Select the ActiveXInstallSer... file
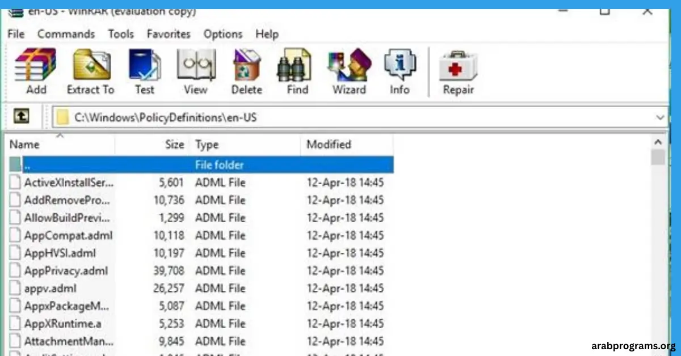Viewport: 681px width, 356px height. [69, 183]
